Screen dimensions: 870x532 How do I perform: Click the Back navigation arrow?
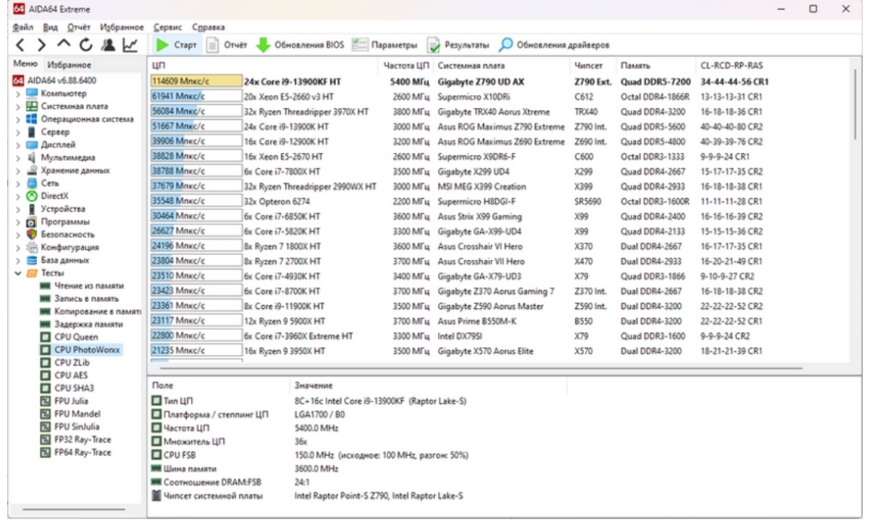[x=20, y=45]
